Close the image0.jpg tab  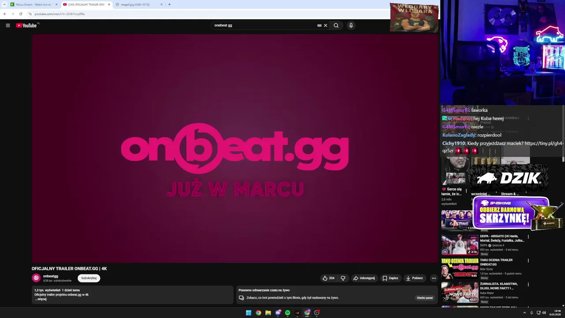(162, 4)
